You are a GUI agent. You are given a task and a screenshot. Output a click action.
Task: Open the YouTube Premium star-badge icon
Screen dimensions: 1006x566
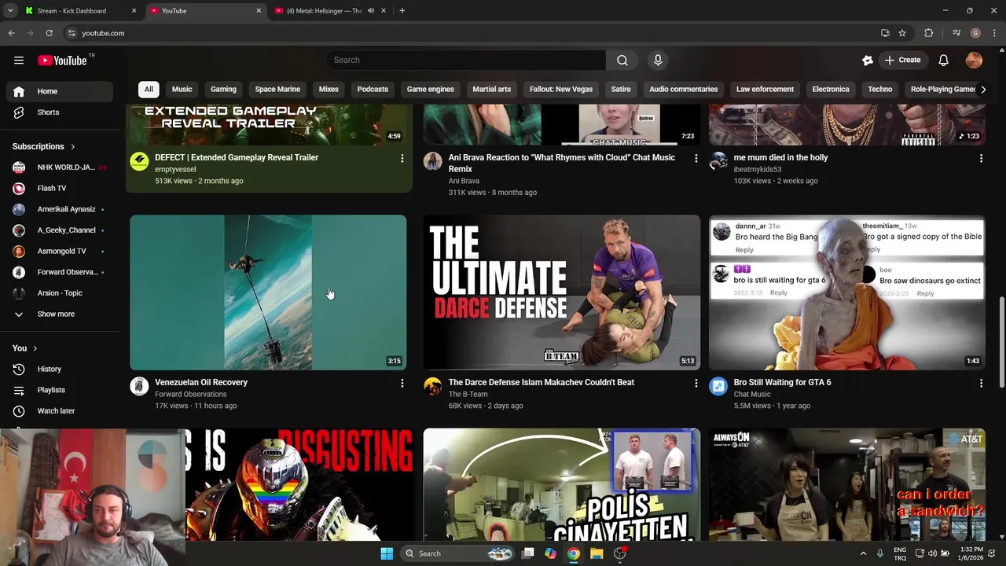click(867, 61)
